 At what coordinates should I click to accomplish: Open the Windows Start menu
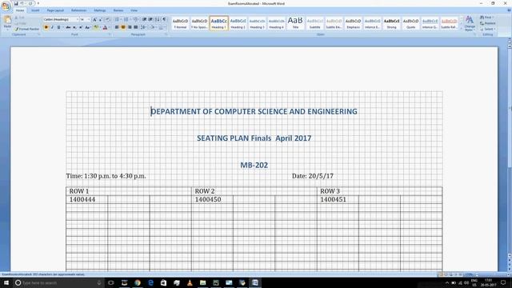6,282
